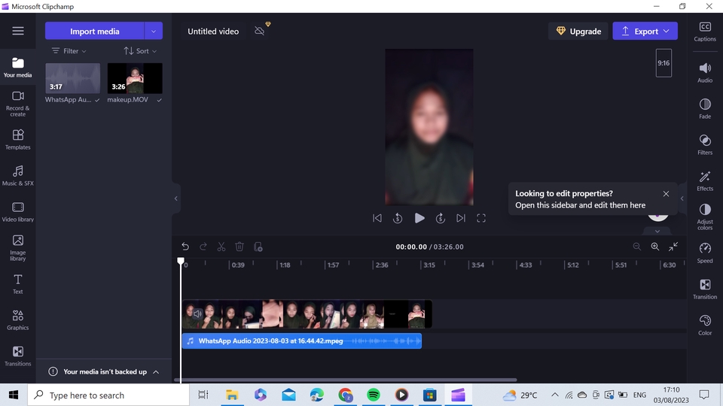Open the Color panel
Image resolution: width=723 pixels, height=406 pixels.
705,325
